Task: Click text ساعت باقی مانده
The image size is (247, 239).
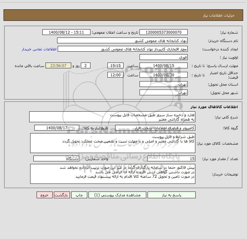Action: click(30, 66)
